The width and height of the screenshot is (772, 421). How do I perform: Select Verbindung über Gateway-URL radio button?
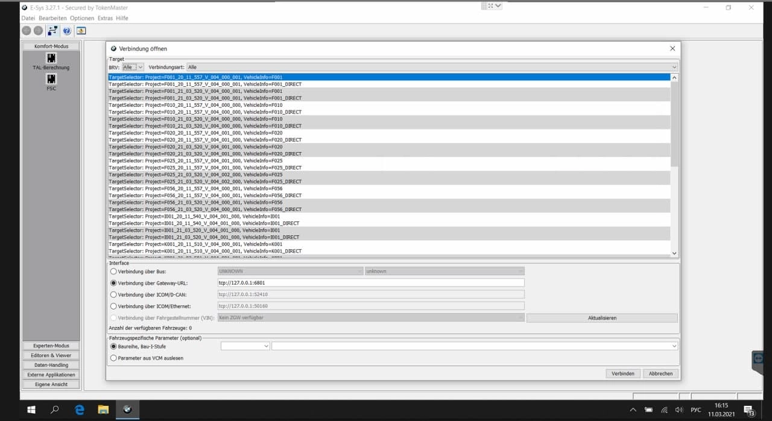click(113, 283)
